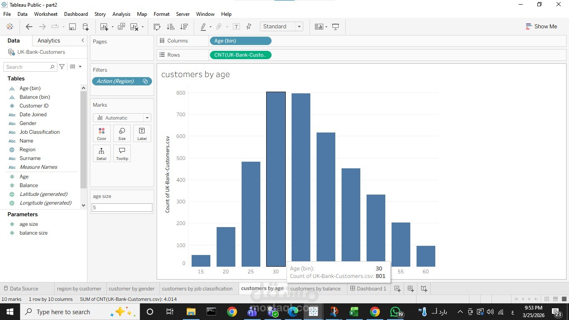This screenshot has height=320, width=569.
Task: Open the Tooltip marks card
Action: click(x=122, y=153)
